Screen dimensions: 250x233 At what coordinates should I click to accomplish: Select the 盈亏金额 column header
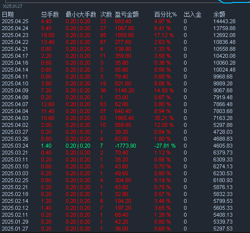tap(126, 14)
